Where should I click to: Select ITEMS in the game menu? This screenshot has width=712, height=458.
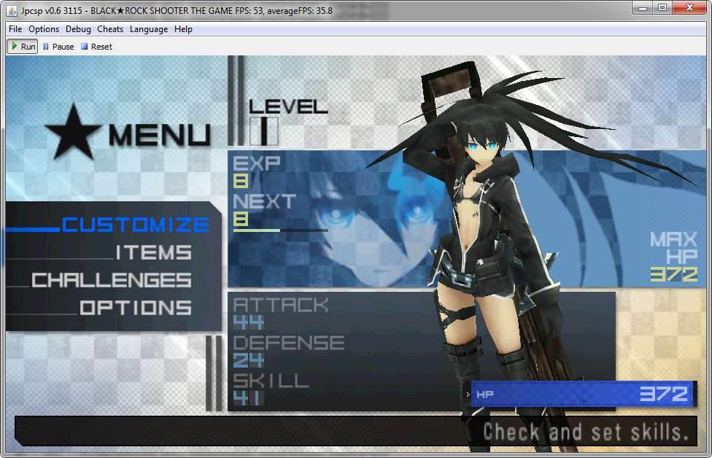(153, 252)
